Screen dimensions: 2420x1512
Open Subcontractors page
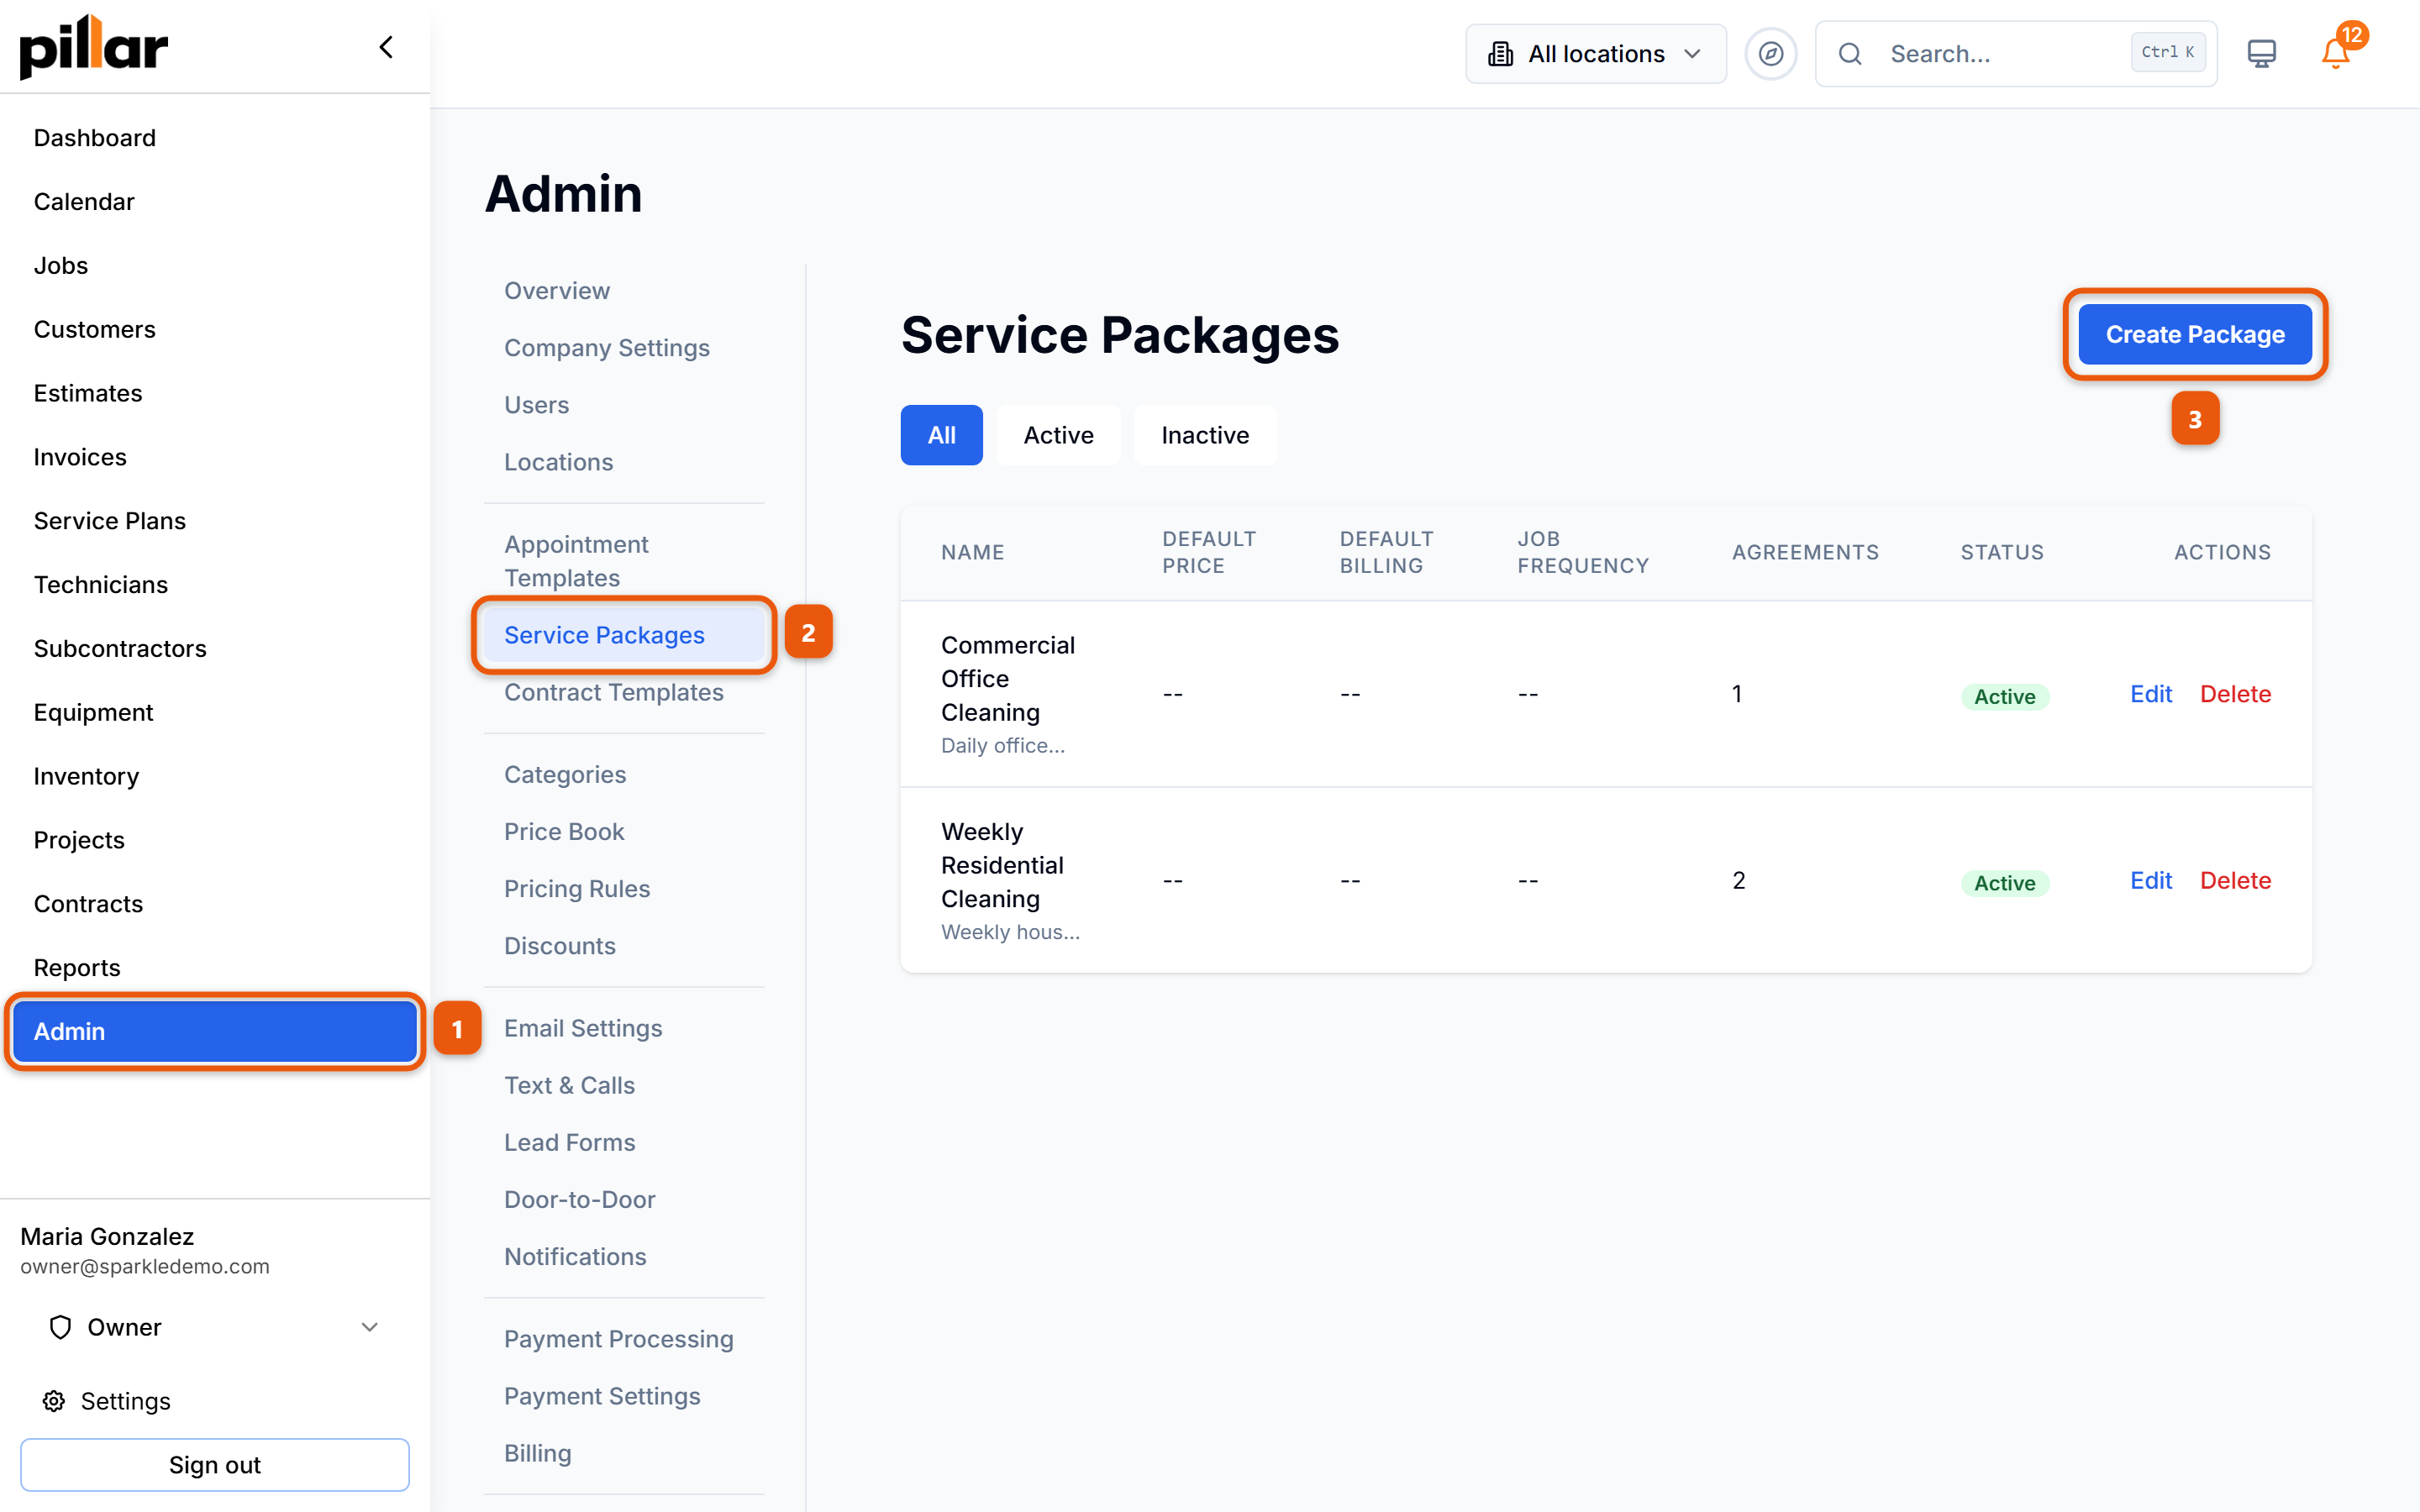pyautogui.click(x=214, y=649)
